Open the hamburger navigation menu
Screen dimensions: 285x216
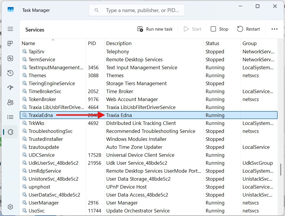[x=10, y=29]
